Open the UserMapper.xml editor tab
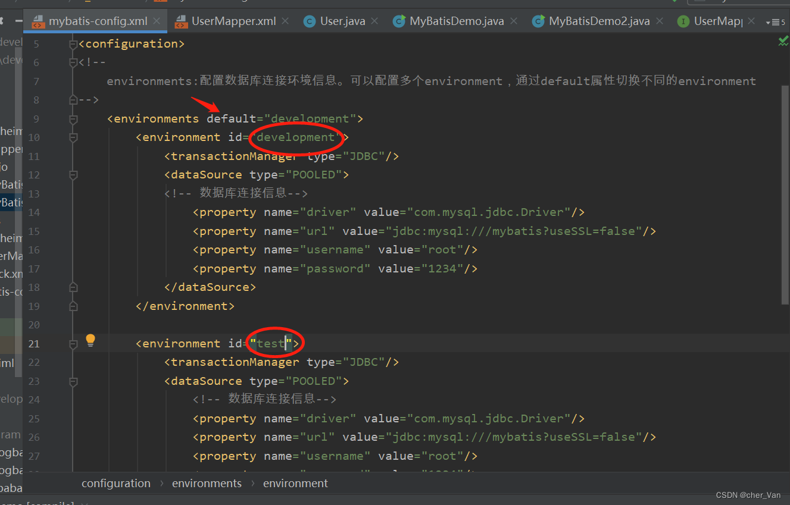 click(233, 21)
